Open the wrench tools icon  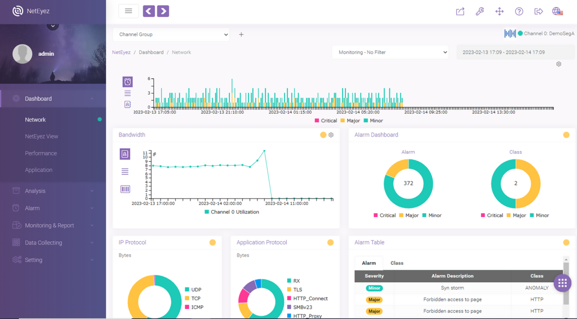coord(480,11)
